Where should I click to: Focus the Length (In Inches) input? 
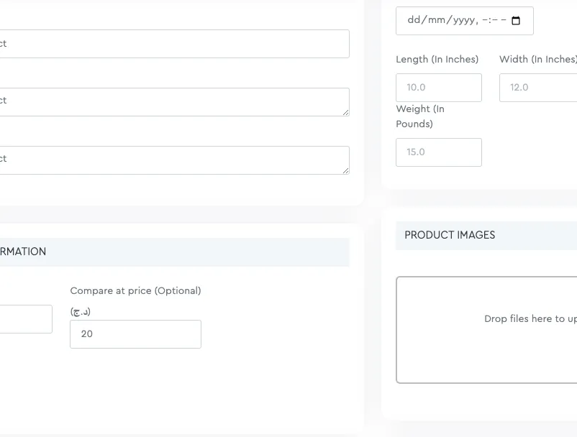click(x=438, y=88)
